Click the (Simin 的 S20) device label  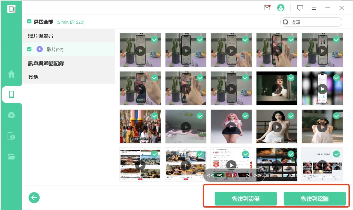70,22
